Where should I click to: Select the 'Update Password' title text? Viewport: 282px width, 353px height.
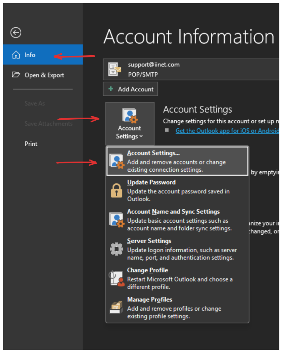pos(151,182)
